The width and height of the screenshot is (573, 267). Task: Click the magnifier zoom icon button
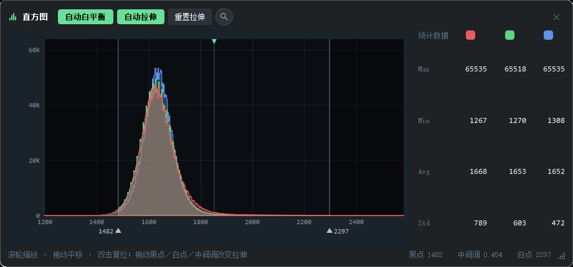click(224, 17)
